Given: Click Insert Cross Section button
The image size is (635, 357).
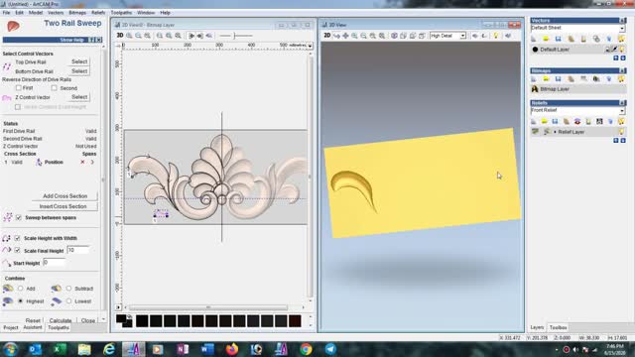Looking at the screenshot, I should click(63, 206).
